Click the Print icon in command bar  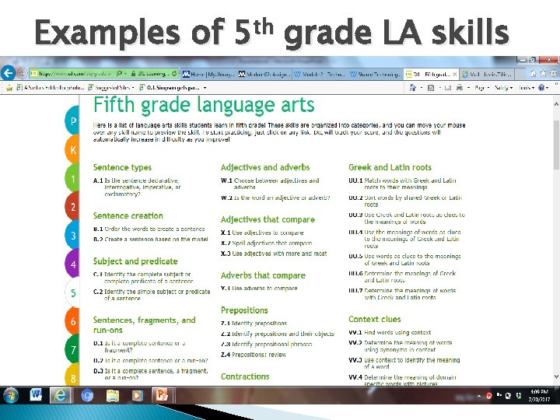460,87
